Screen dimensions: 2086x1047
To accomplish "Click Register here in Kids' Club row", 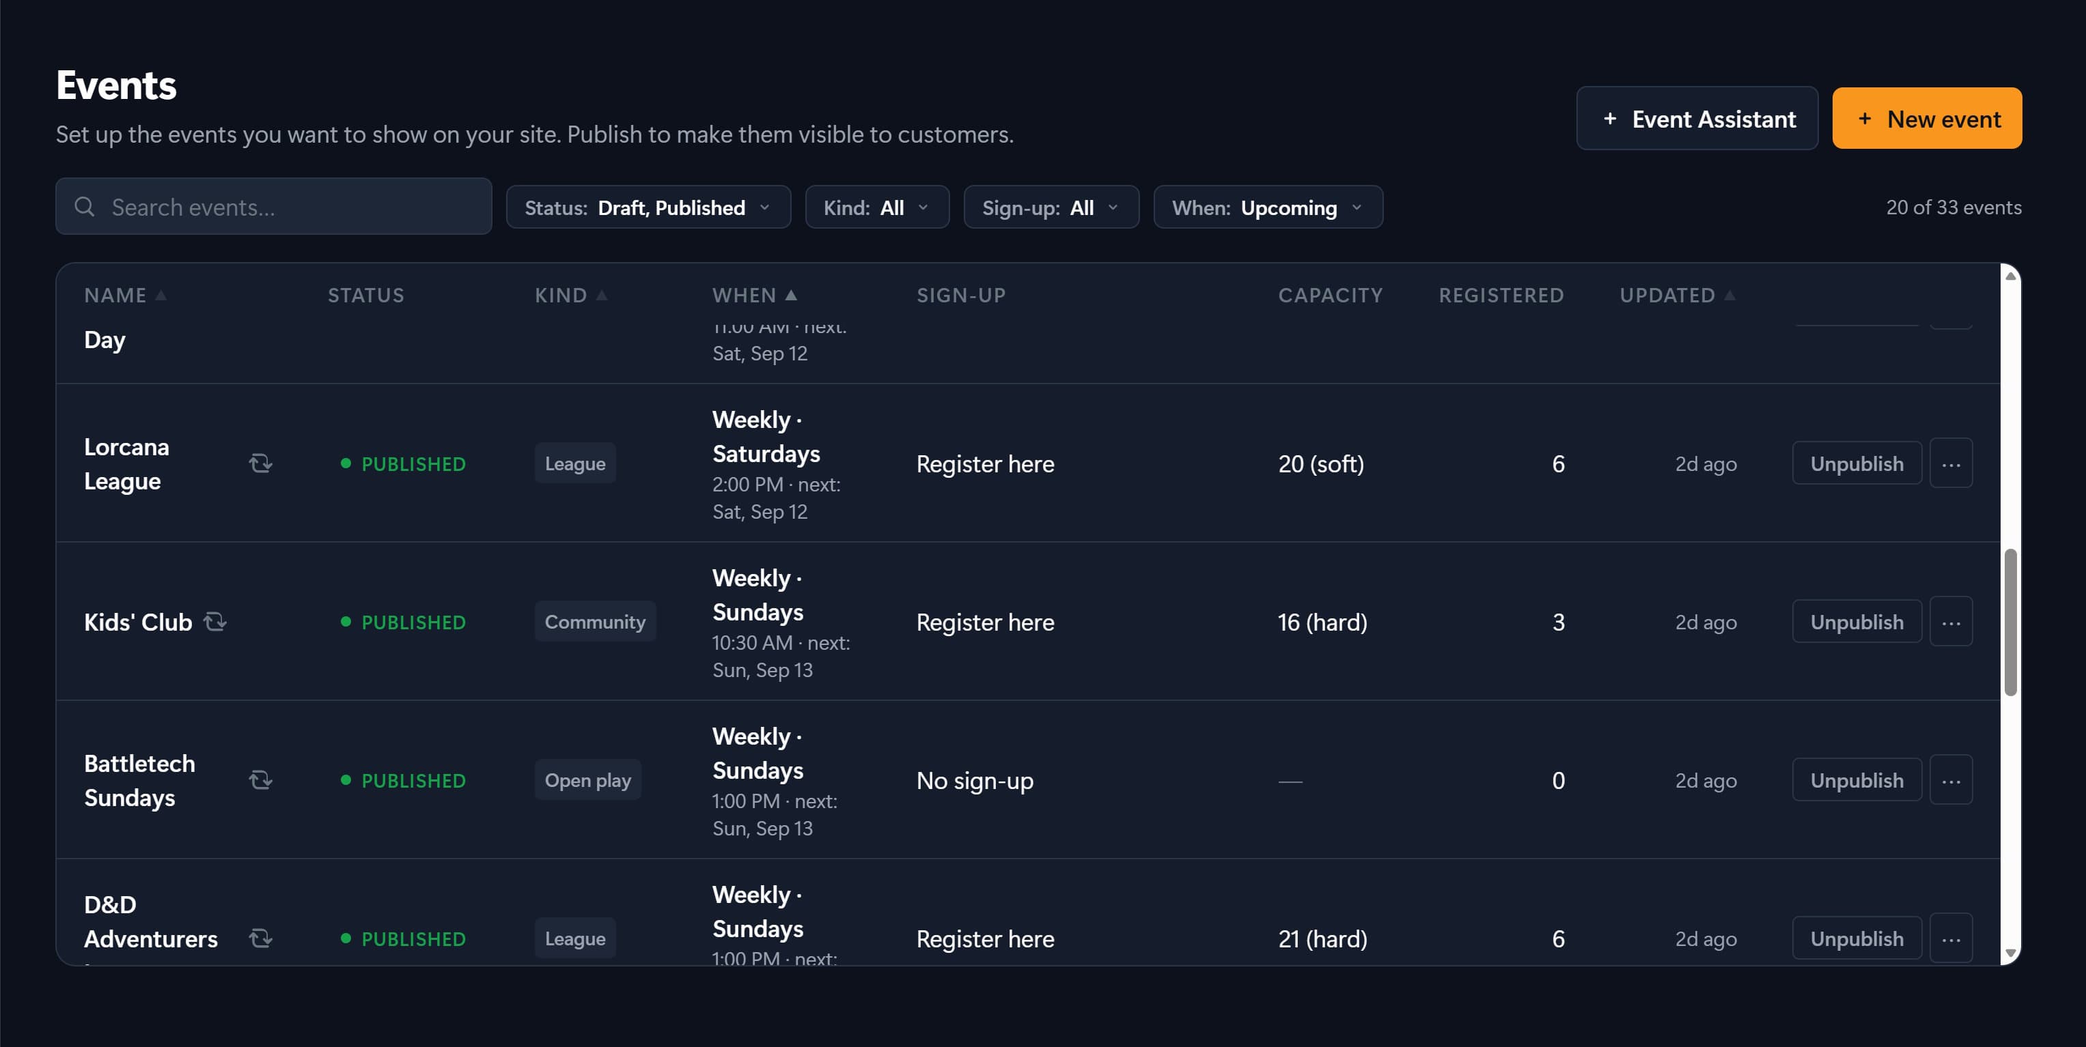I will pos(986,622).
